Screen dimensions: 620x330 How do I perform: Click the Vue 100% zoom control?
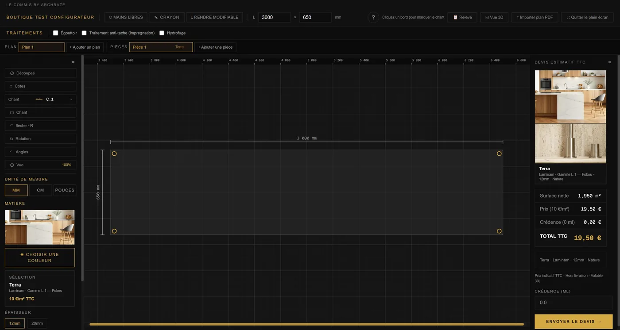coord(40,165)
